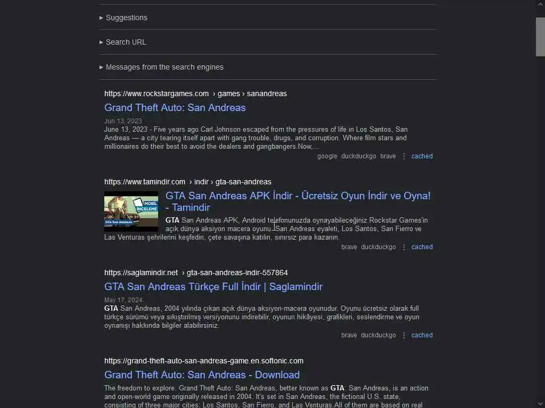Expand Messages from the search engines
The width and height of the screenshot is (545, 408).
(x=161, y=67)
